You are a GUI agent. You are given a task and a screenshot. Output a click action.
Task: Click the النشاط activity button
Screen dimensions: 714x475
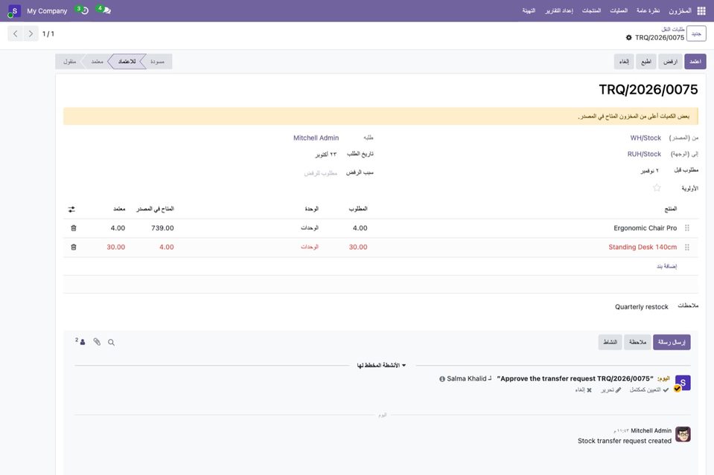(x=611, y=342)
